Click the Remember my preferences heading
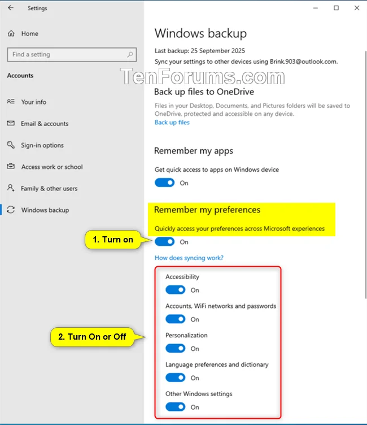This screenshot has height=425, width=367. click(207, 210)
